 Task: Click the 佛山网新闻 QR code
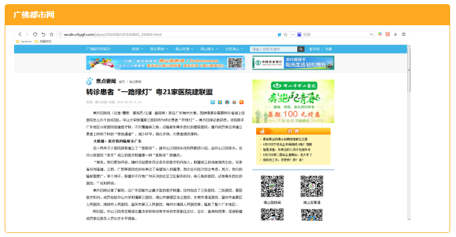[x=272, y=187]
